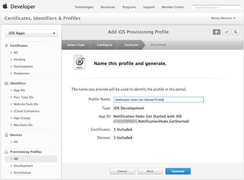244x180 pixels.
Task: Click the Search Developer field
Action: click(216, 7)
